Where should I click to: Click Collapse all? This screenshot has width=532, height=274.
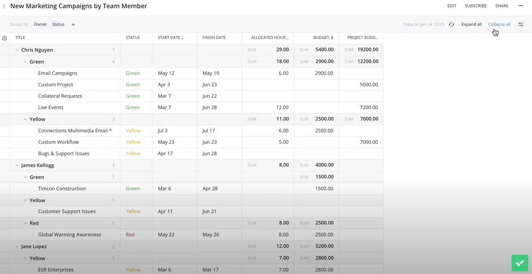click(x=499, y=24)
